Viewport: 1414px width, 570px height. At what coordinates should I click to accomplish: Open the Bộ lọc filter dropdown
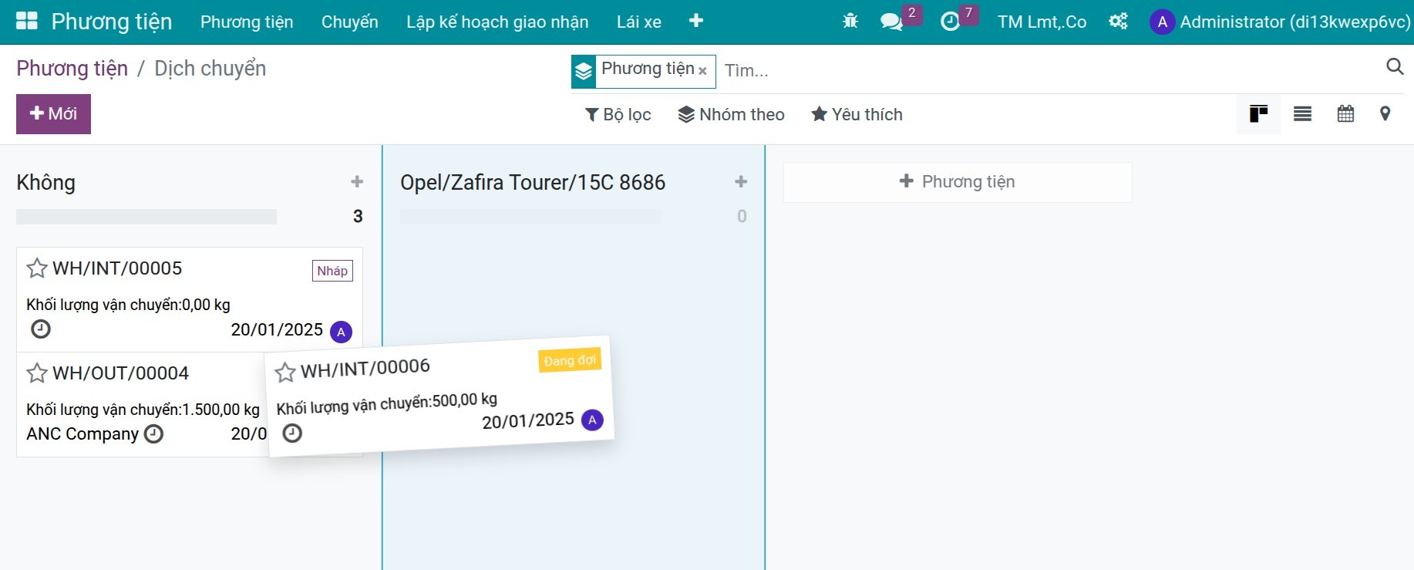(x=618, y=115)
